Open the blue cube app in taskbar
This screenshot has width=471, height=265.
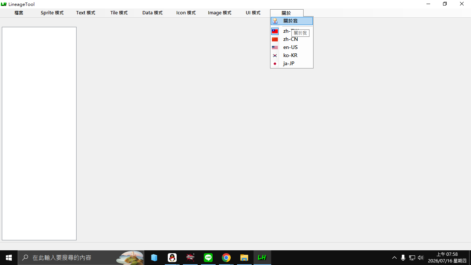(x=154, y=258)
